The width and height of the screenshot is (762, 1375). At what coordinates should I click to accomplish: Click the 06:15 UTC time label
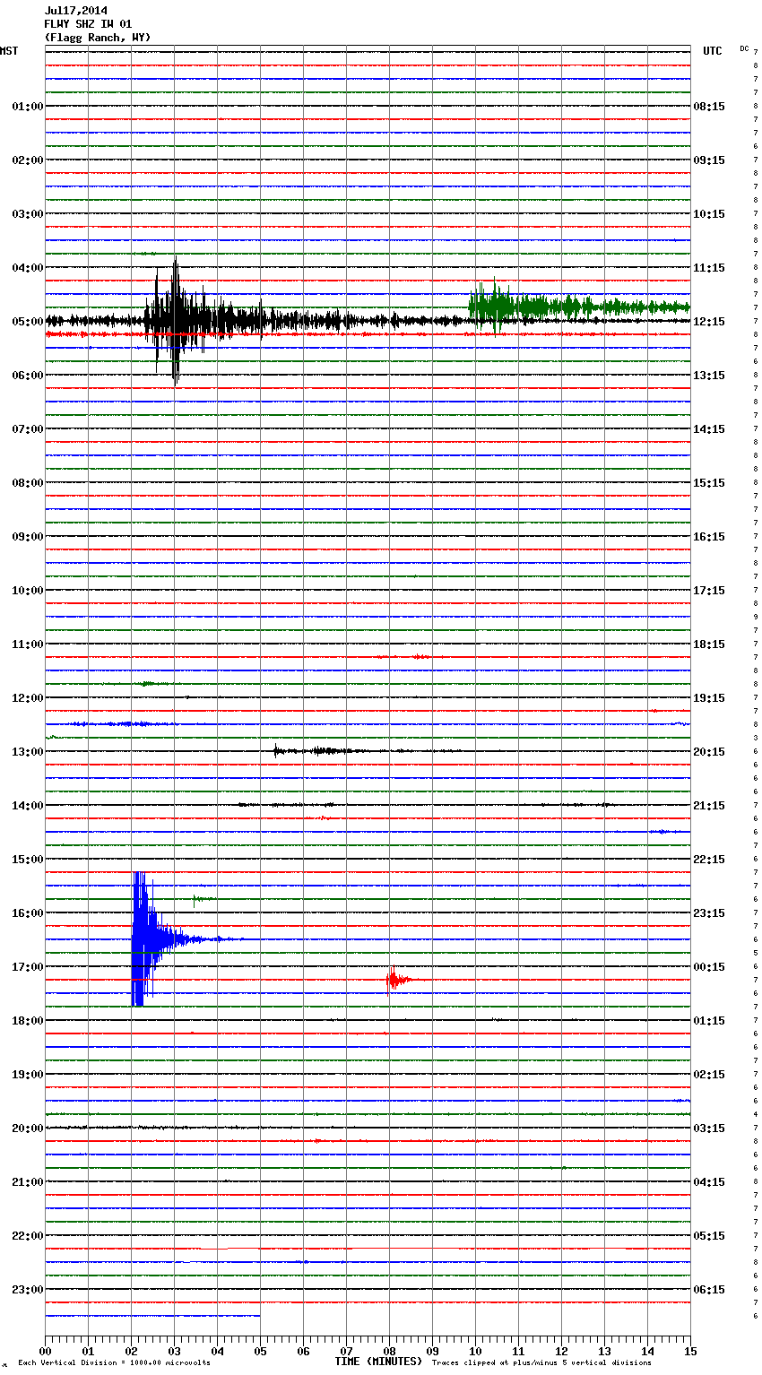pos(709,1290)
